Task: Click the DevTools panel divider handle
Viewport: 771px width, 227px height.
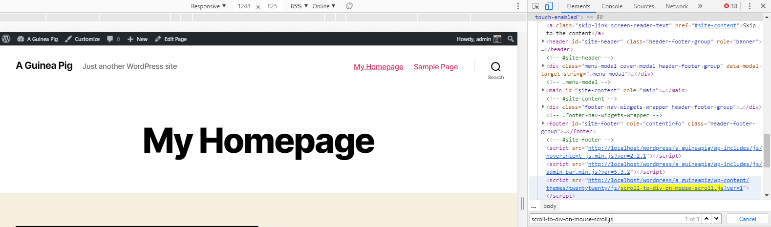Action: coord(522,203)
